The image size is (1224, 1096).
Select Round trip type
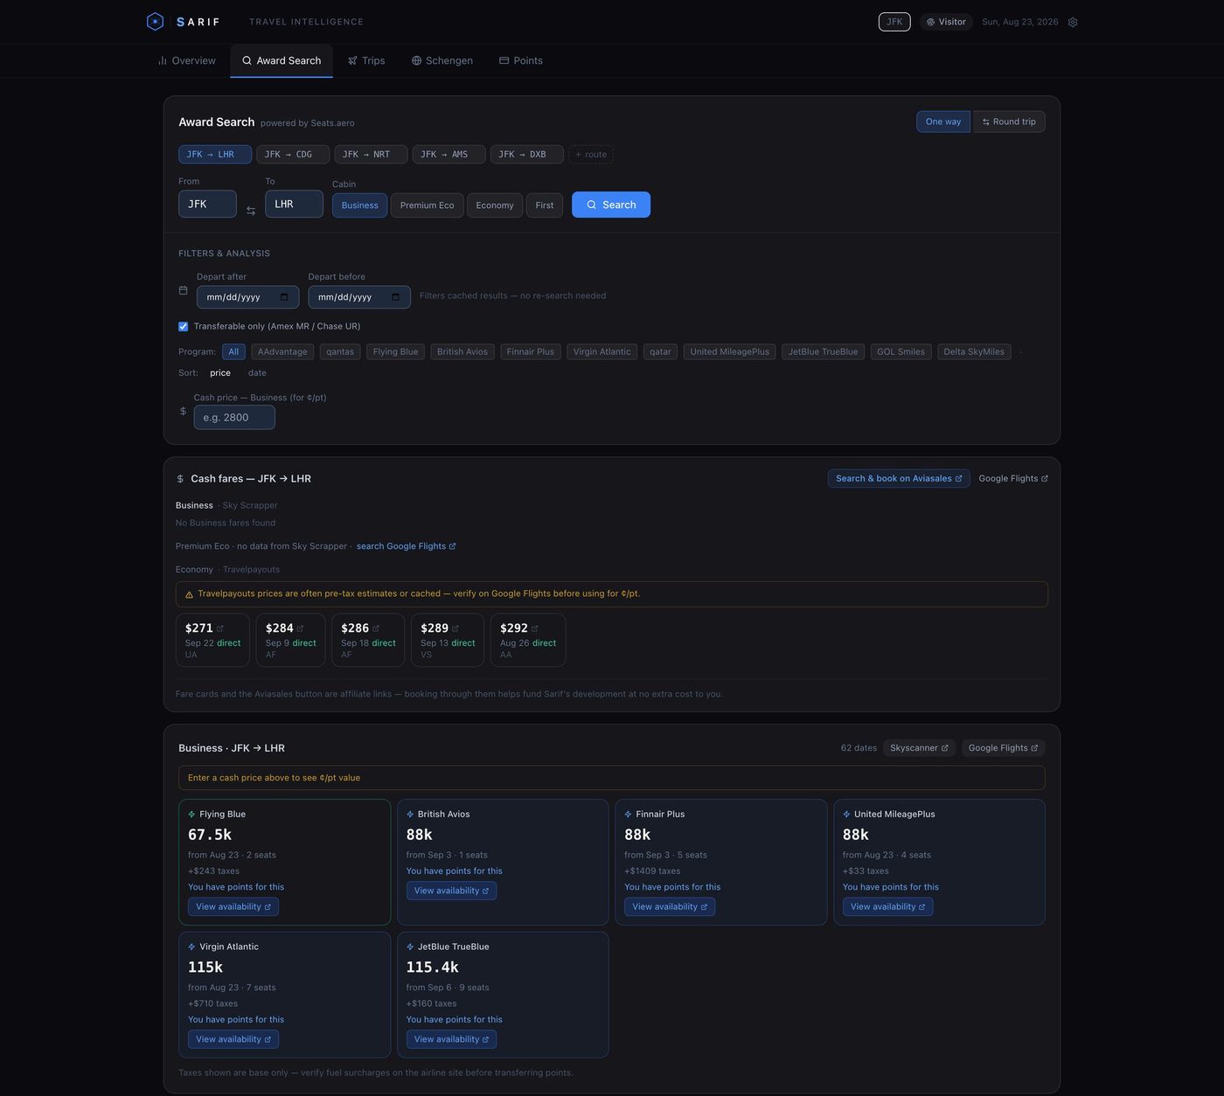(x=1009, y=121)
